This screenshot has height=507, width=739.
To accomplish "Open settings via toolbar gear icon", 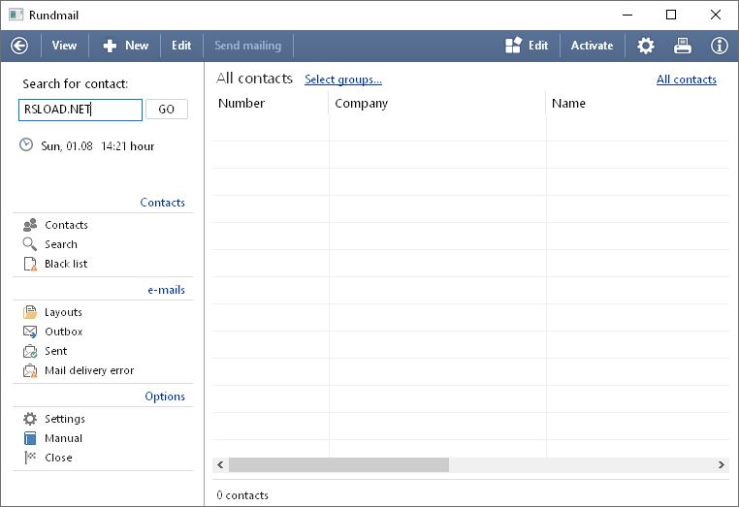I will coord(646,46).
